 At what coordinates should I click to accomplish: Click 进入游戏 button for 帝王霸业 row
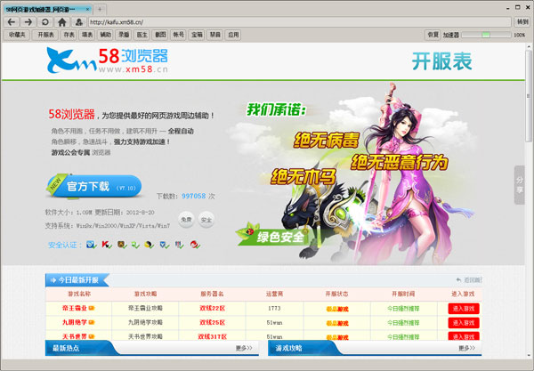[464, 309]
